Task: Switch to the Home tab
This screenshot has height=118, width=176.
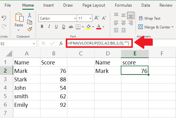Action: click(28, 5)
